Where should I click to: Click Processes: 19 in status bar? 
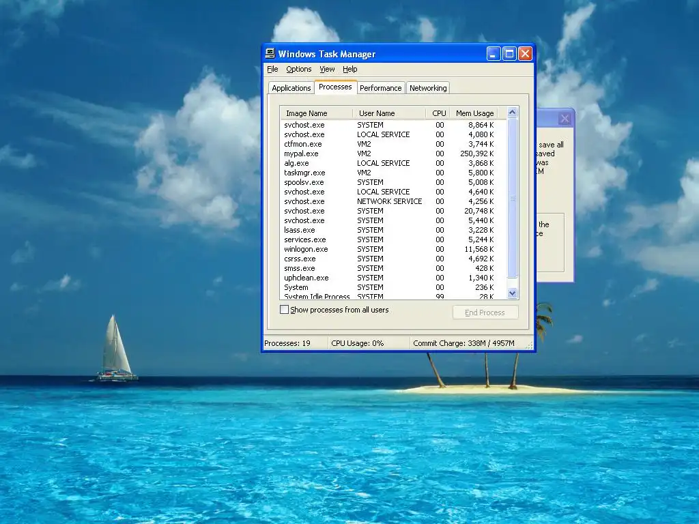tap(287, 343)
